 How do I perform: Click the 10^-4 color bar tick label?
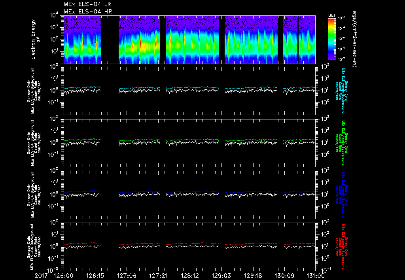tap(341, 28)
